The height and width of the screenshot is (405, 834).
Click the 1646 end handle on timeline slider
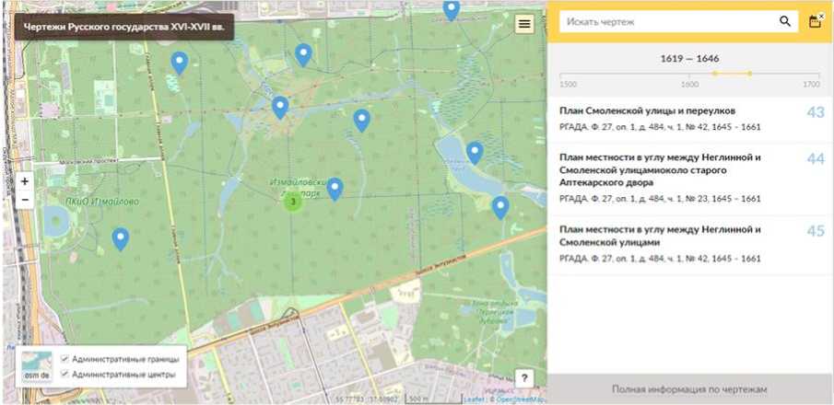750,73
